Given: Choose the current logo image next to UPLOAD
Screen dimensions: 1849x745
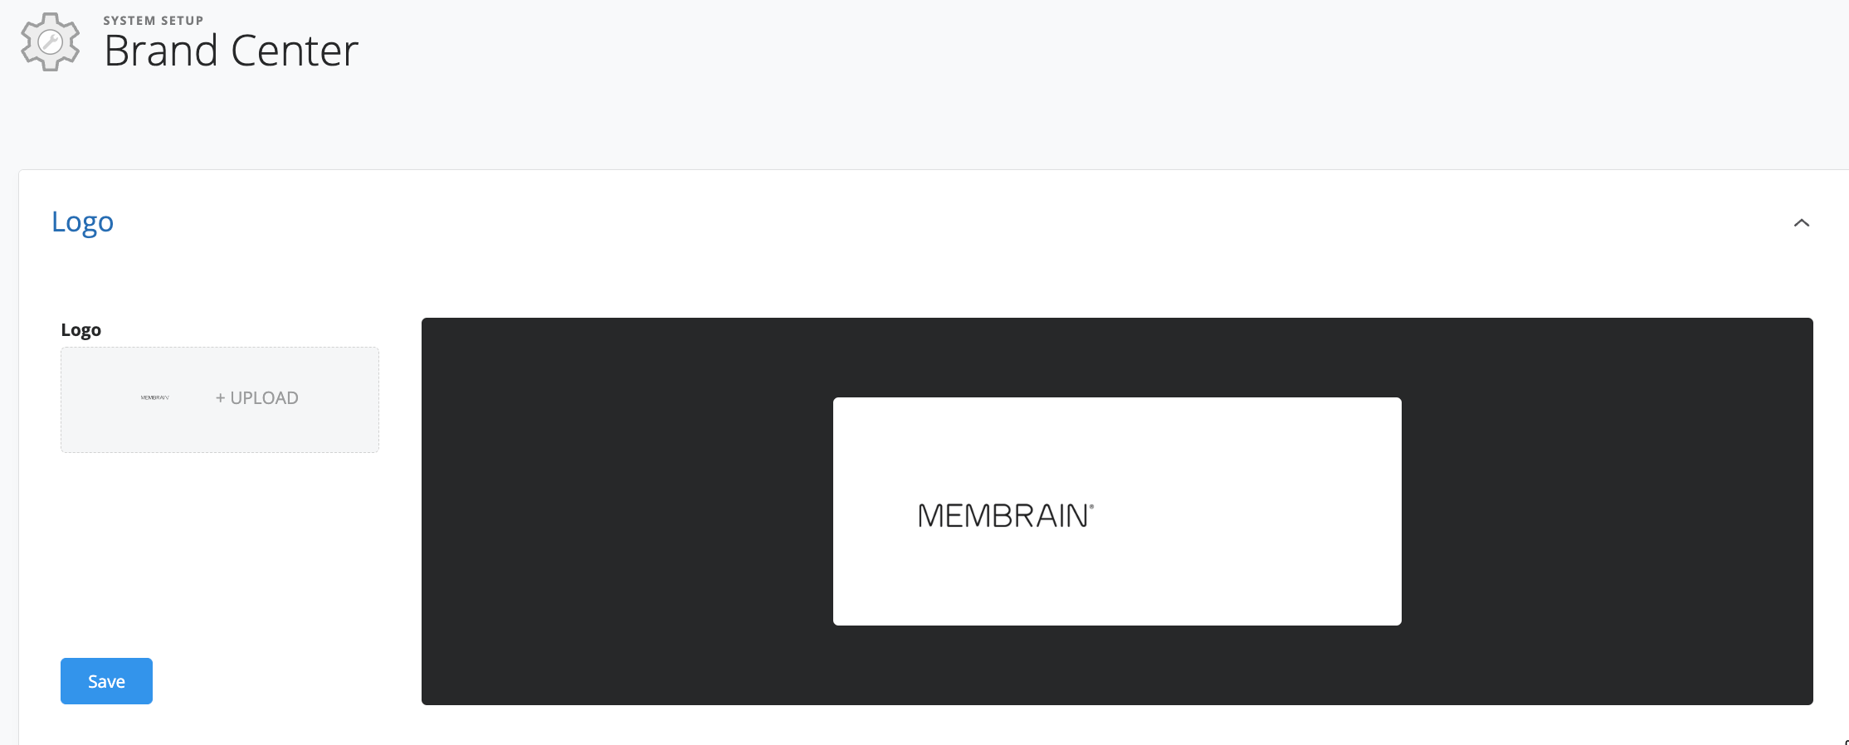Looking at the screenshot, I should click(x=154, y=398).
